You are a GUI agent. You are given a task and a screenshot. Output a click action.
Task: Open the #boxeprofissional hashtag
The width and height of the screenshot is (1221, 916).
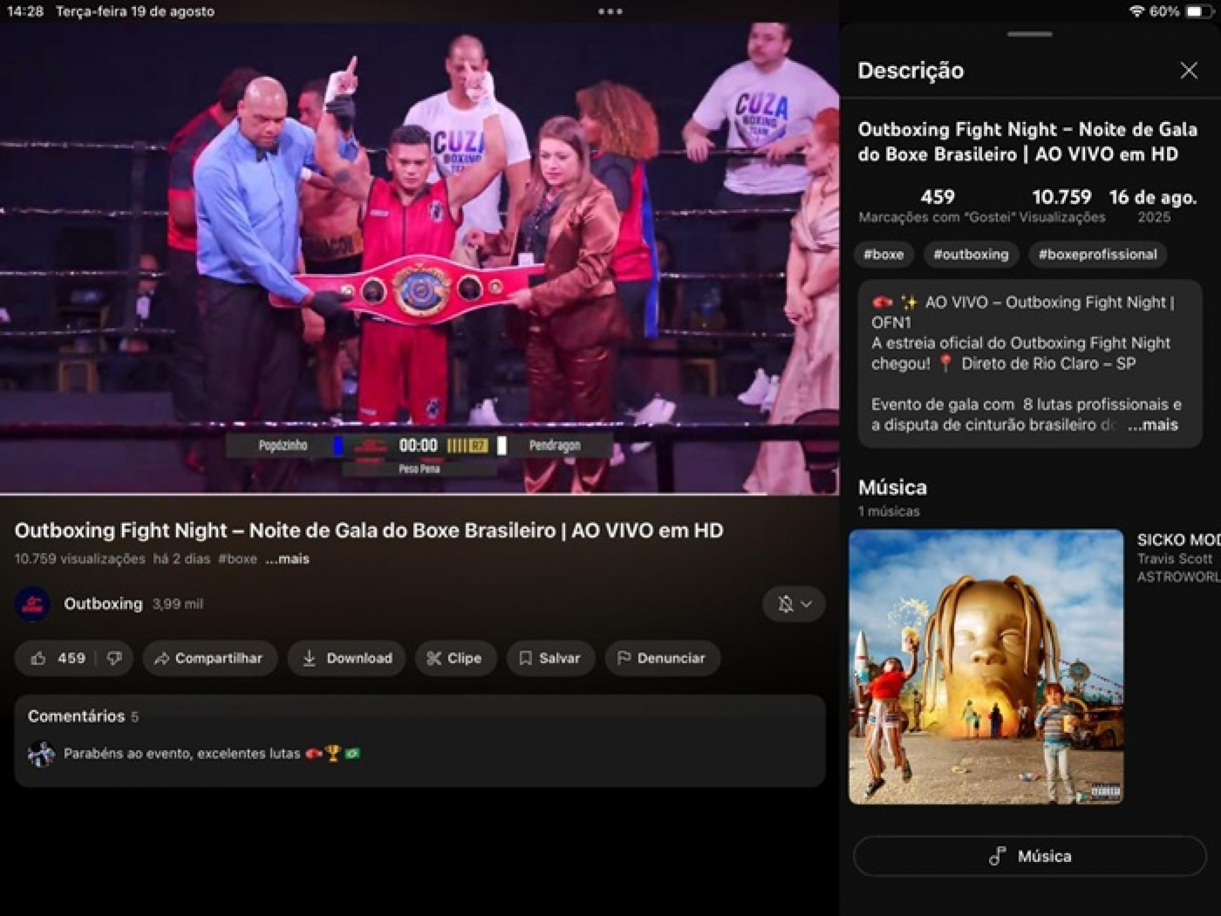click(x=1097, y=254)
